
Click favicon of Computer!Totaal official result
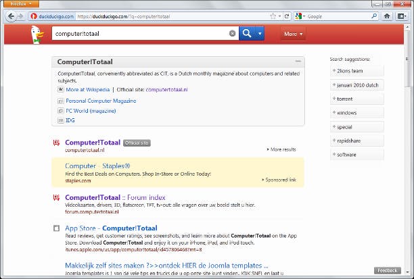(56, 143)
